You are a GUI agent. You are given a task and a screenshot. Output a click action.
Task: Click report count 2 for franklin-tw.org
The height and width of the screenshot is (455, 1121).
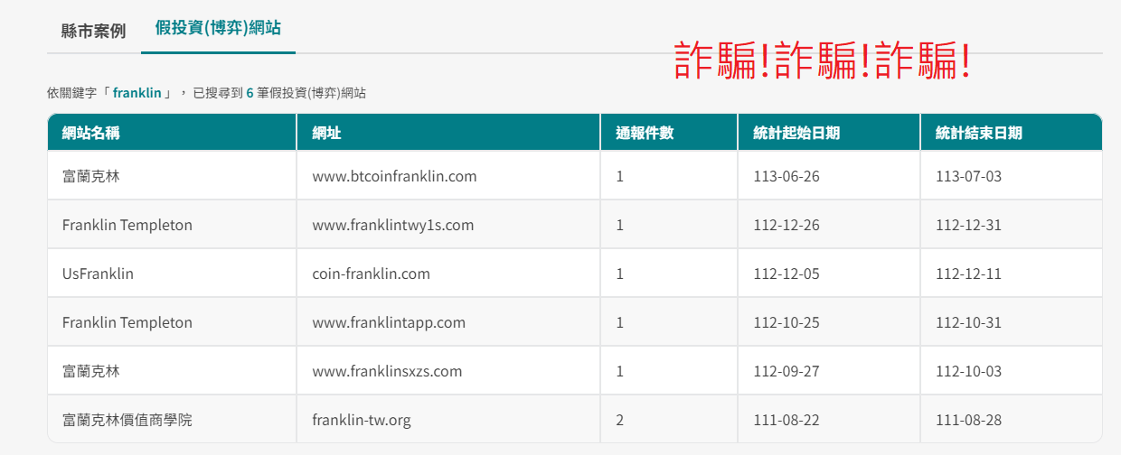pos(620,420)
